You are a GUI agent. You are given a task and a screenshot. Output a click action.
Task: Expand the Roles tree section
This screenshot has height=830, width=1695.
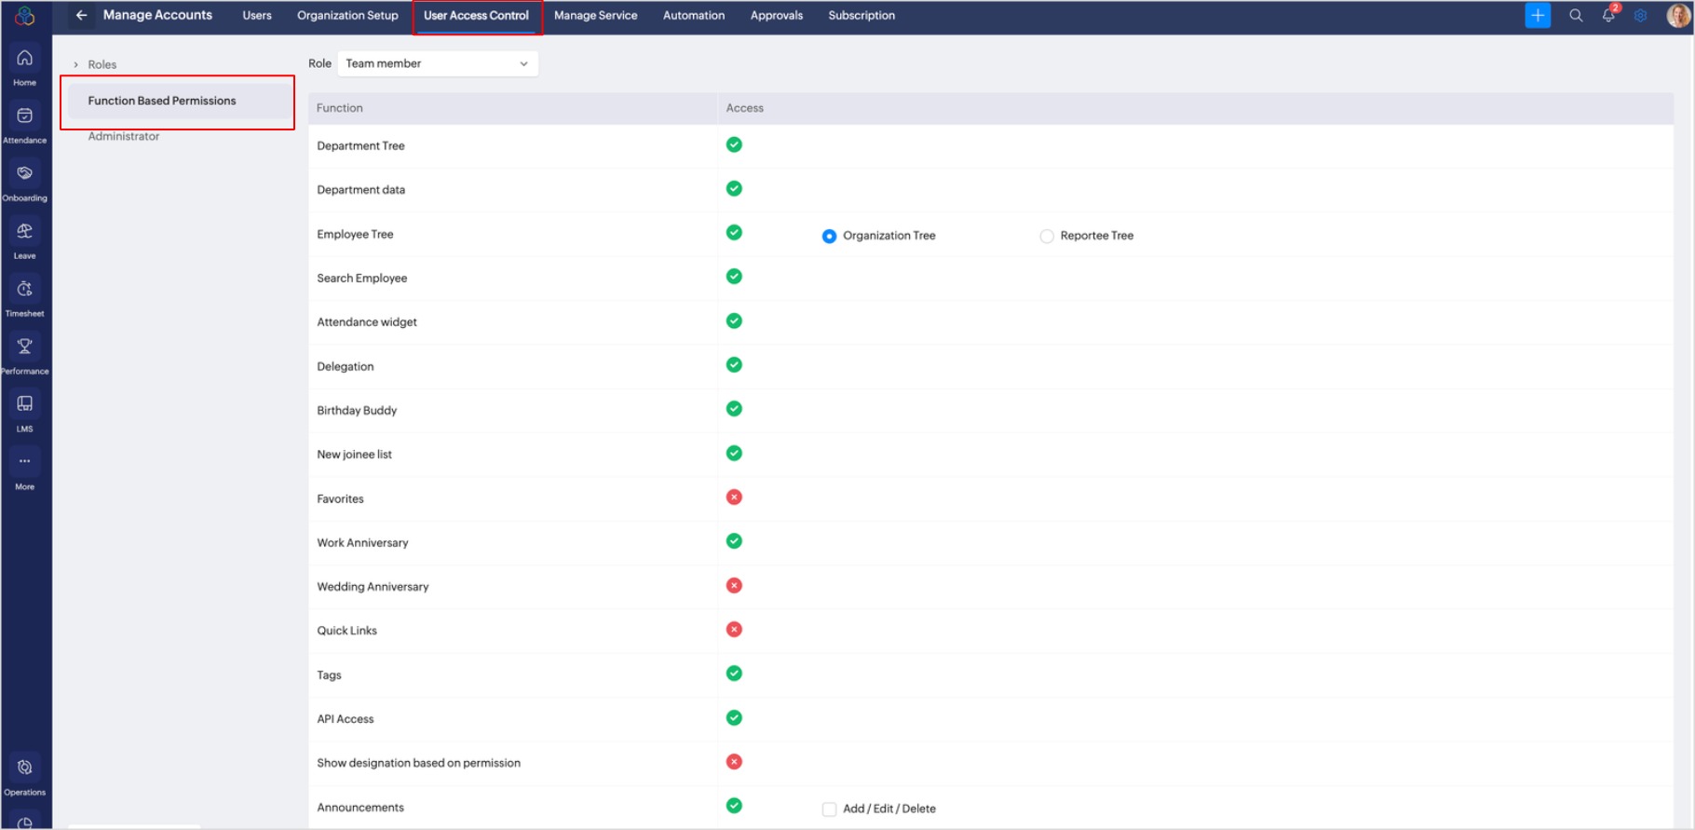coord(76,65)
